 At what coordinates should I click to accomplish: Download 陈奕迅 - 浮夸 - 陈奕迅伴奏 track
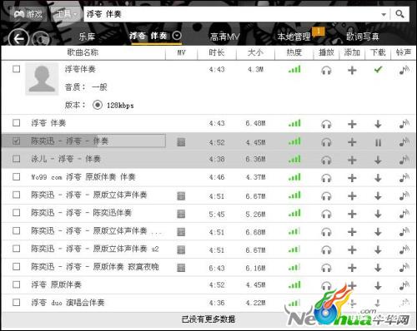378,214
